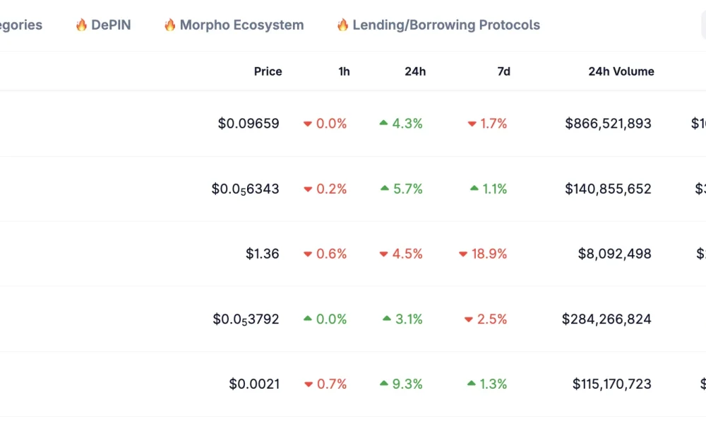Click the green up arrow beside 9.3%
Image resolution: width=706 pixels, height=424 pixels.
click(384, 384)
